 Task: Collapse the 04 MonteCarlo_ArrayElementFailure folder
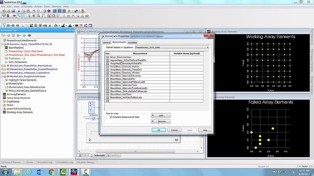[2, 76]
